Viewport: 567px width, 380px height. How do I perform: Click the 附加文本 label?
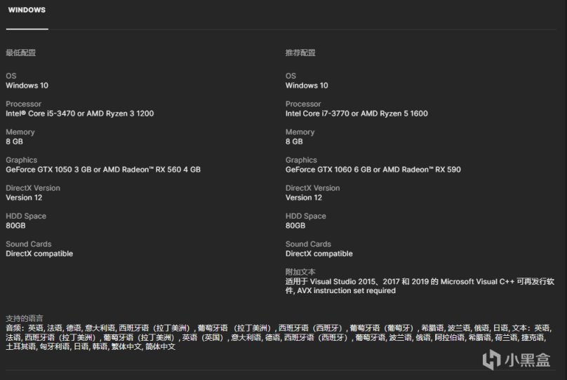coord(300,272)
